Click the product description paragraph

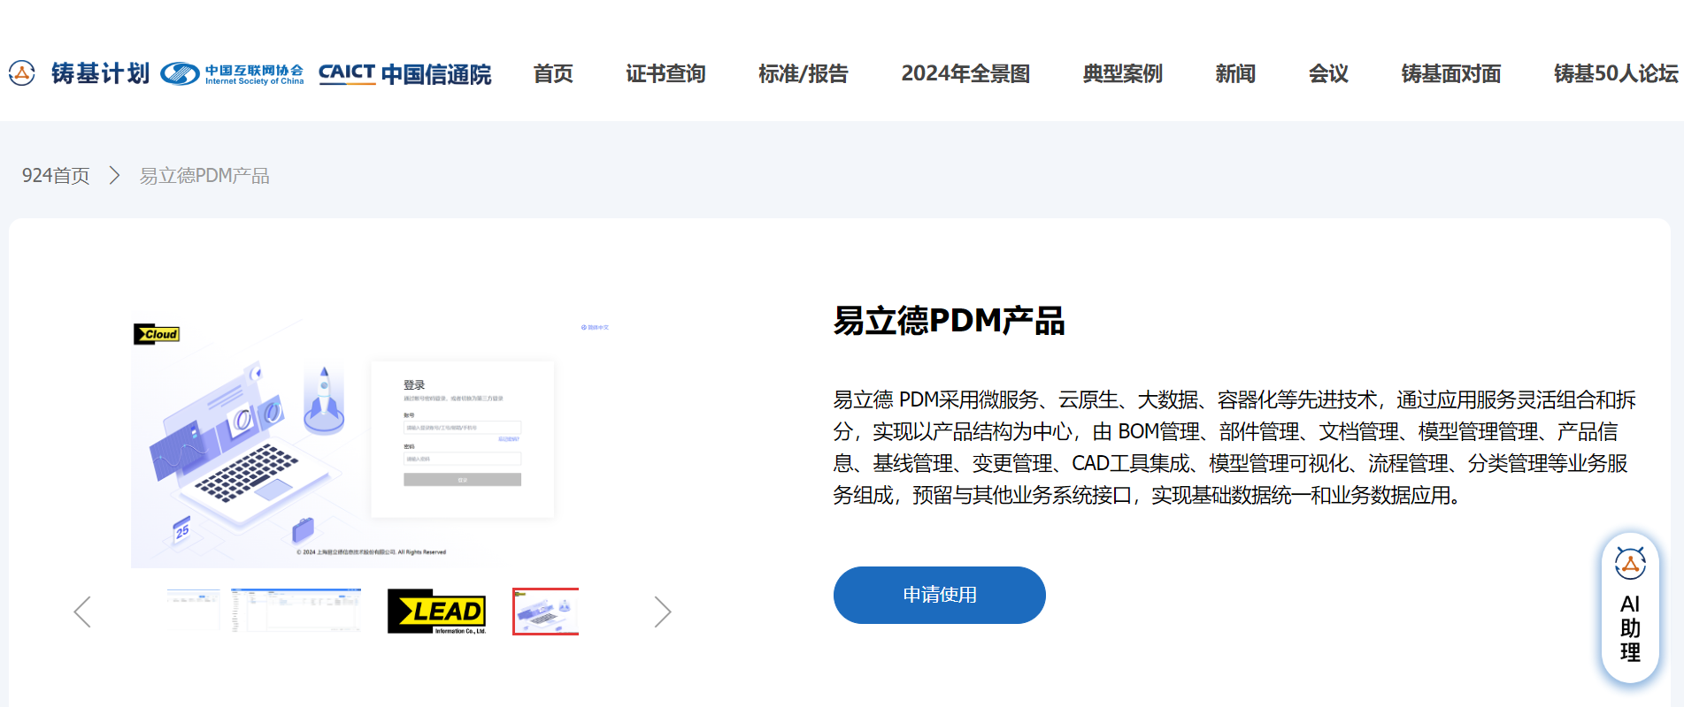pyautogui.click(x=1234, y=447)
